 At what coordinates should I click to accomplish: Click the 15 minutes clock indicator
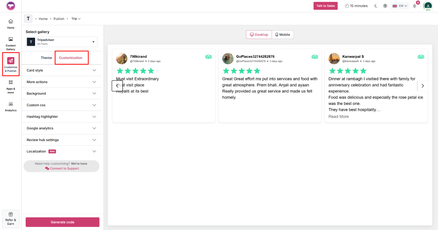[356, 6]
